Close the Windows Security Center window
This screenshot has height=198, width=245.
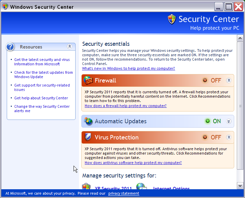238,7
